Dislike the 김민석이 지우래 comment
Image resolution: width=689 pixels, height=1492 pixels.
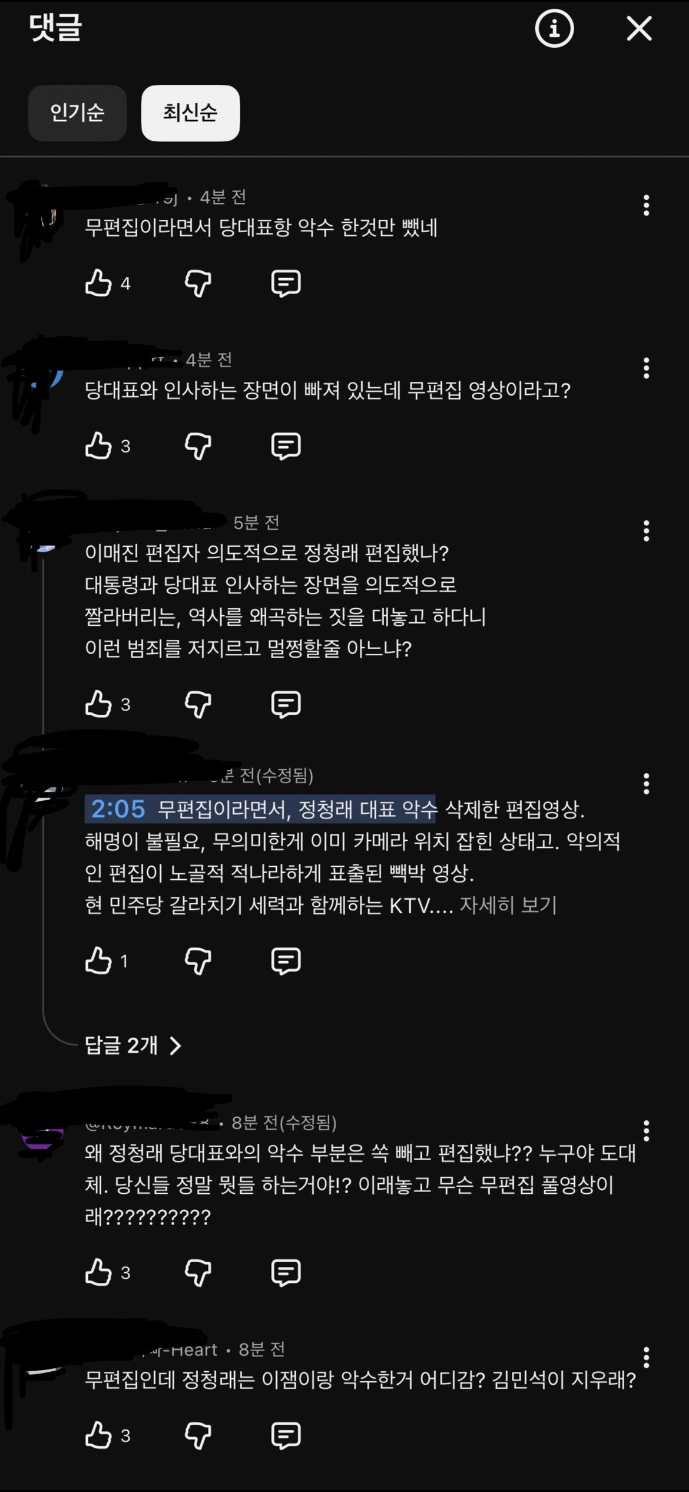tap(198, 1435)
